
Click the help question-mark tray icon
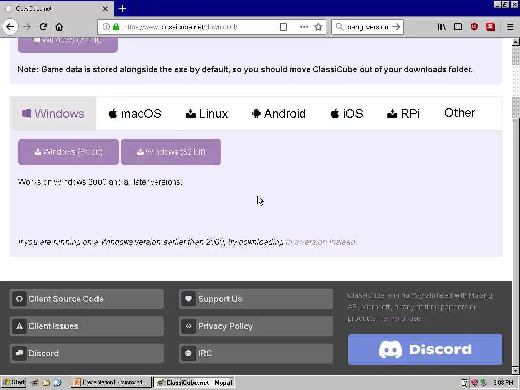464,383
